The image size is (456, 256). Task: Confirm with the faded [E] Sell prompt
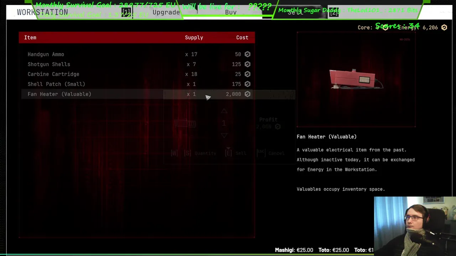[235, 153]
